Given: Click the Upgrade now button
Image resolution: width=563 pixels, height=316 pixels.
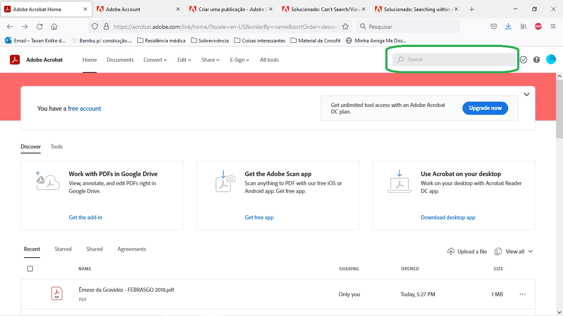Looking at the screenshot, I should pyautogui.click(x=485, y=108).
